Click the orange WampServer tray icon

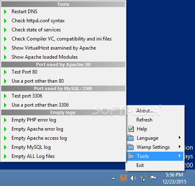coord(124,178)
